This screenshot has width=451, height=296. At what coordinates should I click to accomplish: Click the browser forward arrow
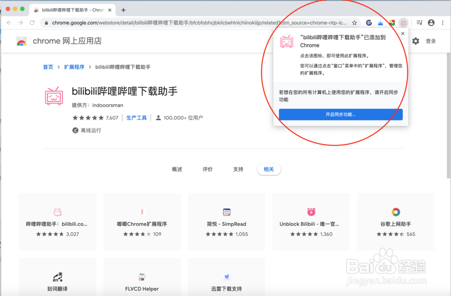coord(20,23)
